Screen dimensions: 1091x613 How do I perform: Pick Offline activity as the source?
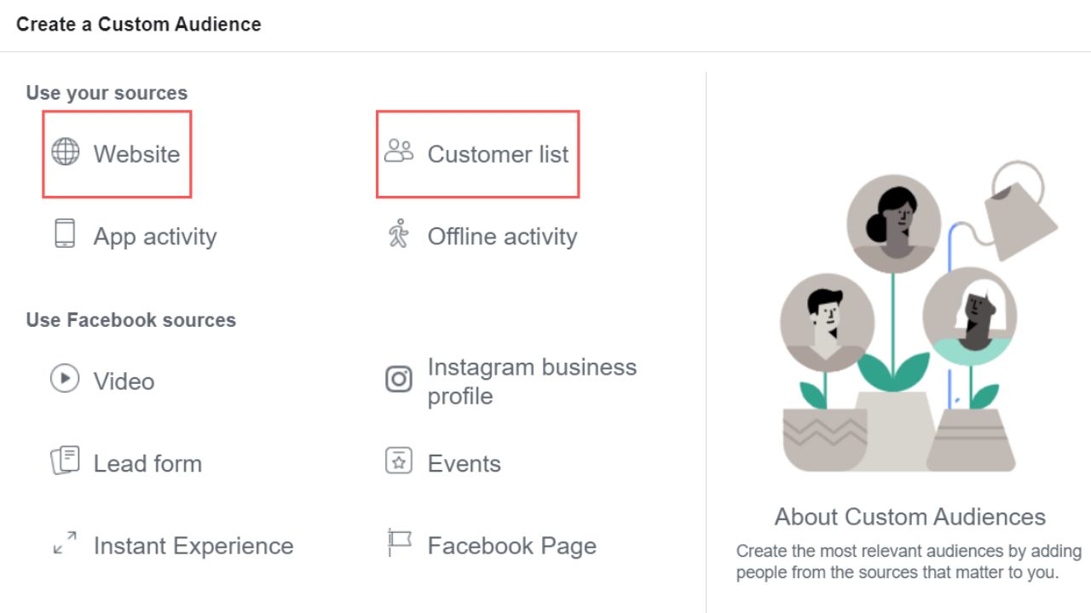pyautogui.click(x=502, y=237)
